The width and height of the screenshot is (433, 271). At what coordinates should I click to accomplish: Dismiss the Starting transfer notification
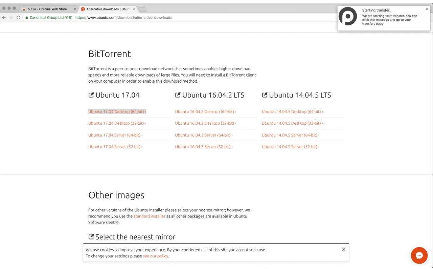[x=427, y=9]
